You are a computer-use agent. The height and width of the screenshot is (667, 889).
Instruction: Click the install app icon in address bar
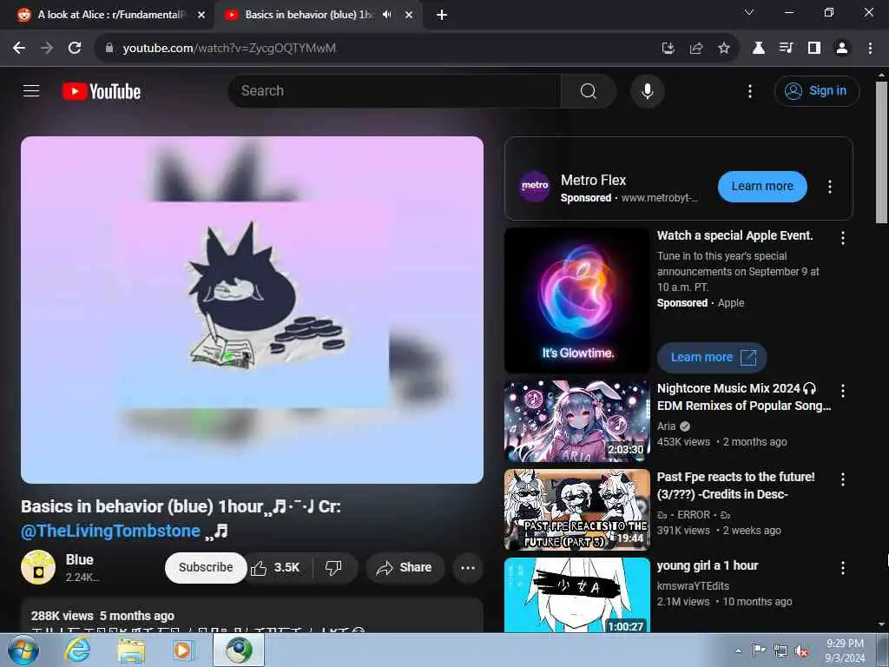[668, 49]
